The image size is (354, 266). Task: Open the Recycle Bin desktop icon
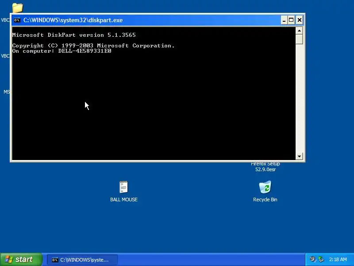[265, 187]
